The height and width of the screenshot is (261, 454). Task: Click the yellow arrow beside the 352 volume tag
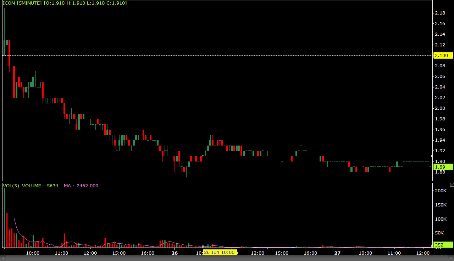(432, 245)
